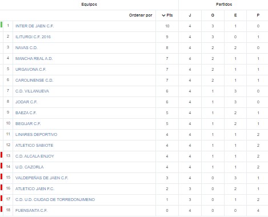This screenshot has width=268, height=217.
Task: Sort standings by the Pts column
Action: click(x=167, y=15)
